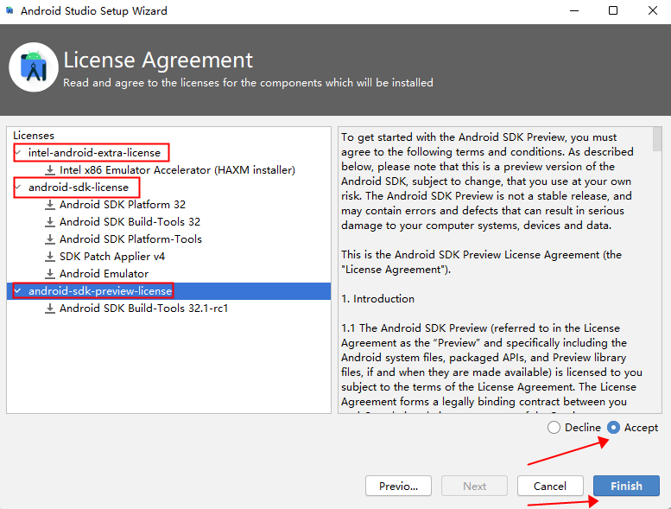Screen dimensions: 671x509
Task: Collapse the android-sdk-preview-license node
Action: [x=19, y=291]
